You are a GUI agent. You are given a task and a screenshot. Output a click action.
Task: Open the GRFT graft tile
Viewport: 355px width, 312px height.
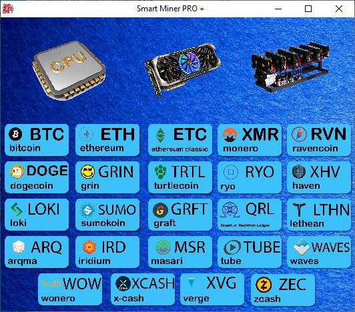180,215
